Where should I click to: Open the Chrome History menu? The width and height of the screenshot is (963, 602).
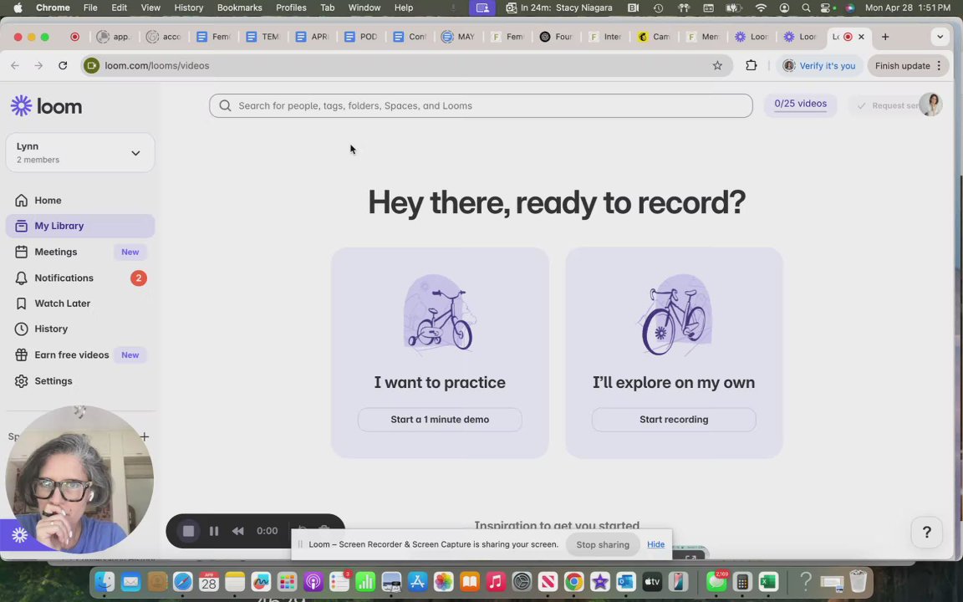tap(188, 8)
